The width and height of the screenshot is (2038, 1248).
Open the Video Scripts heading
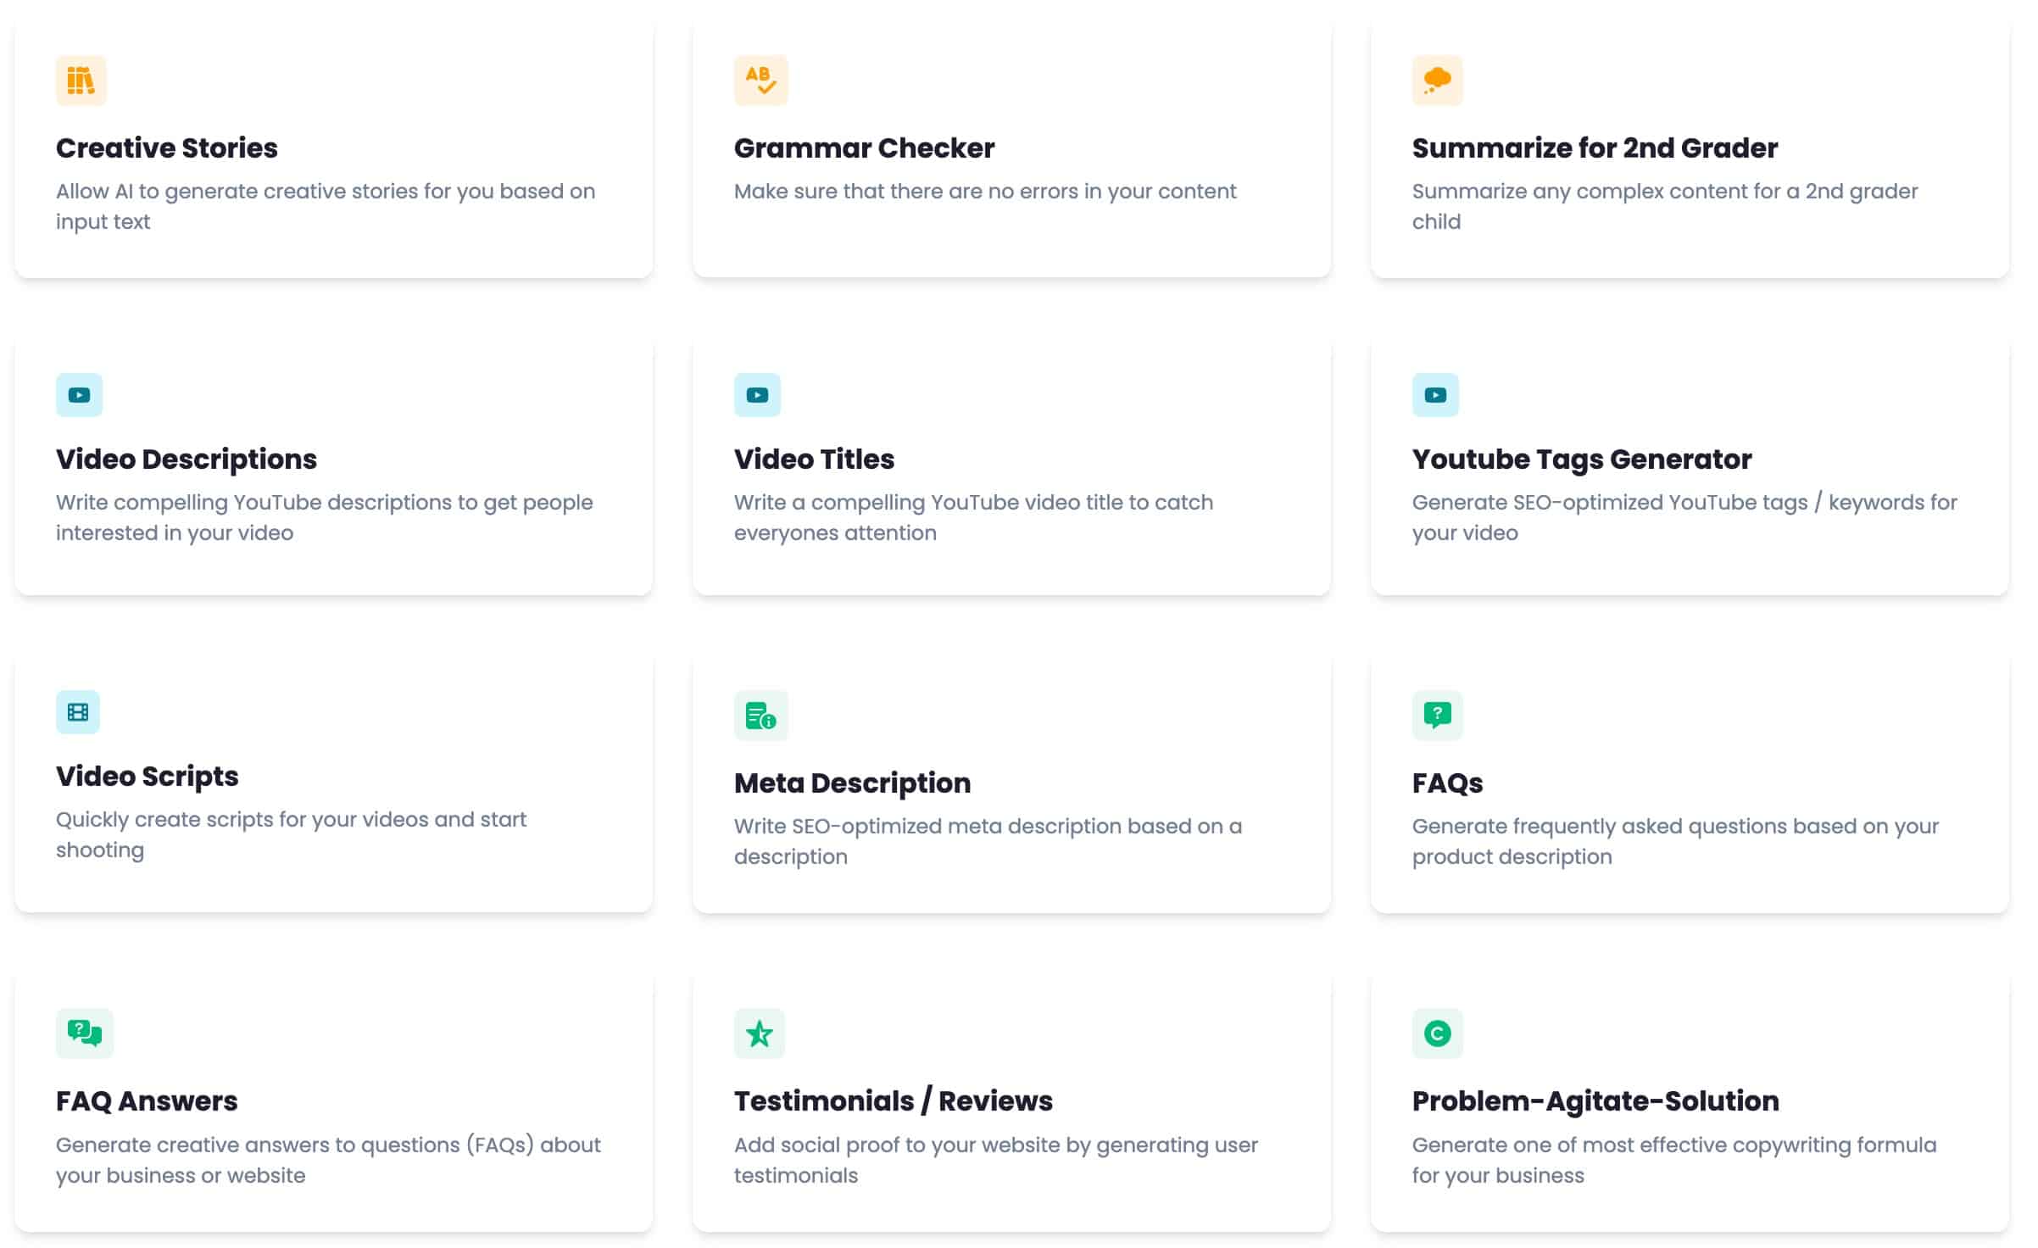[148, 777]
